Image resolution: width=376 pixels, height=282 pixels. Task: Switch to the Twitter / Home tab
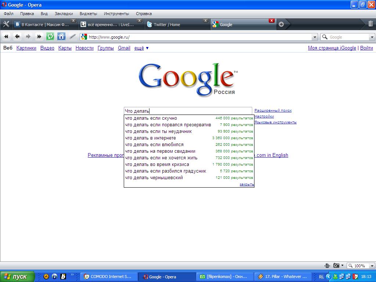[177, 25]
